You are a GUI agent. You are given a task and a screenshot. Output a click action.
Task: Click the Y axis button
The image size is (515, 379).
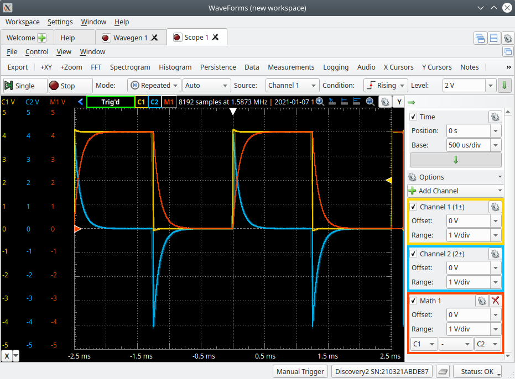coord(399,102)
